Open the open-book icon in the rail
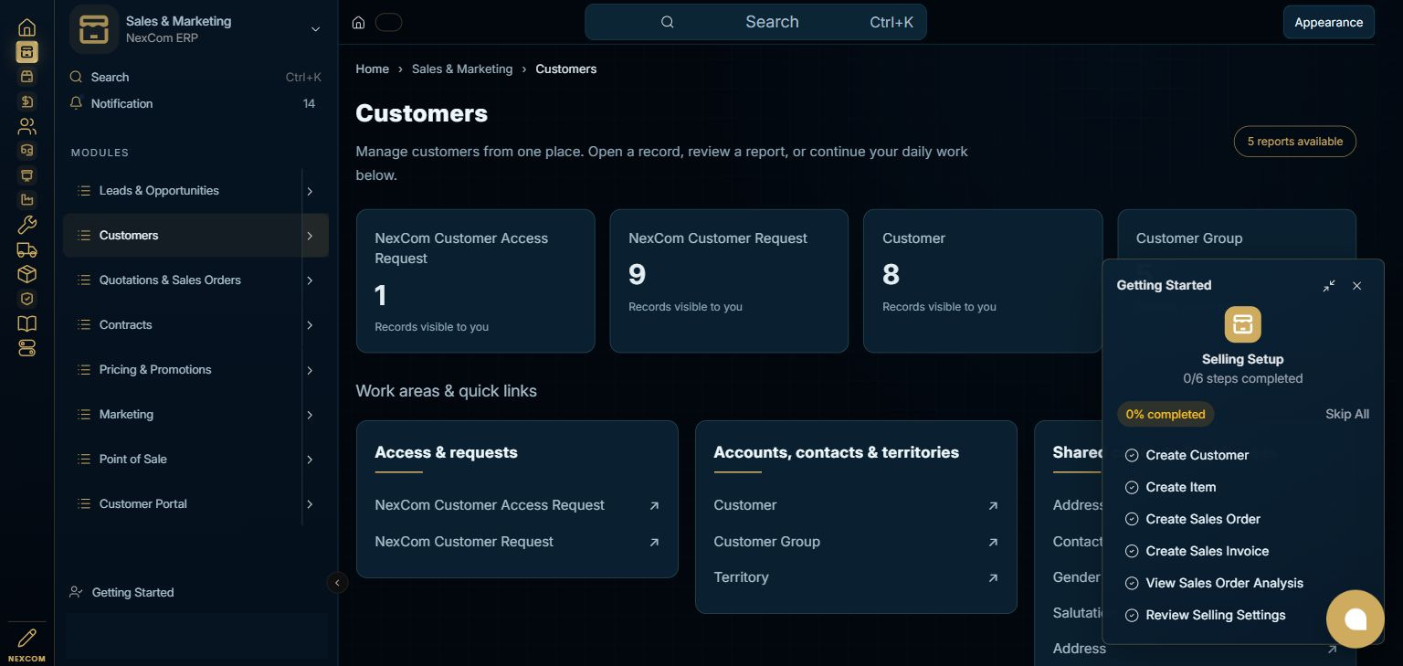1403x666 pixels. 27,323
